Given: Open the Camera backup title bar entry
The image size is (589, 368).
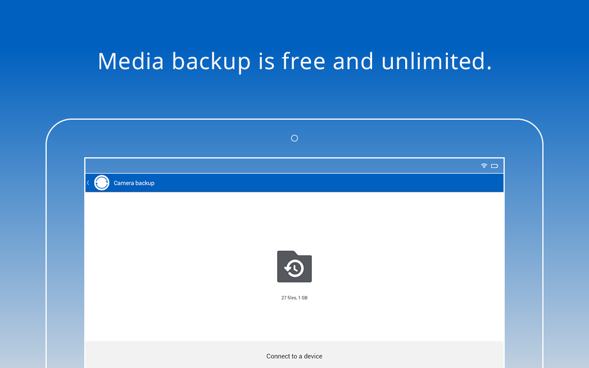Looking at the screenshot, I should 134,183.
